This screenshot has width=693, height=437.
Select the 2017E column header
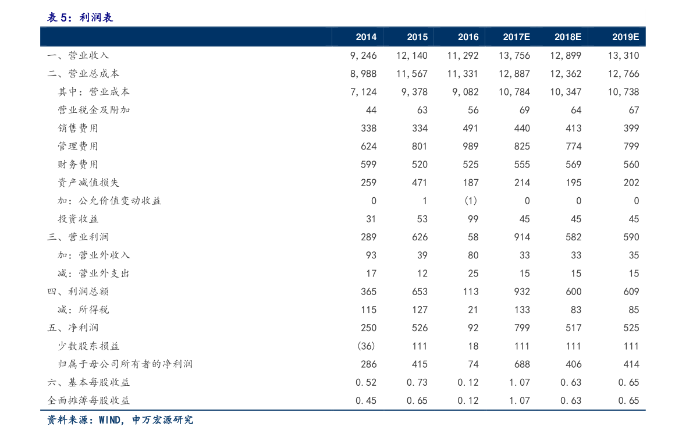[x=516, y=37]
